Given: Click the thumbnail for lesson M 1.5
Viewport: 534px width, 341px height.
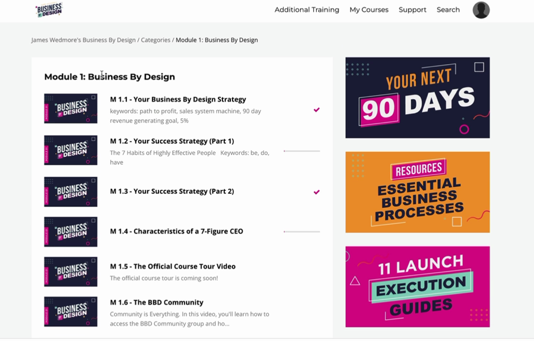Looking at the screenshot, I should pos(71,271).
